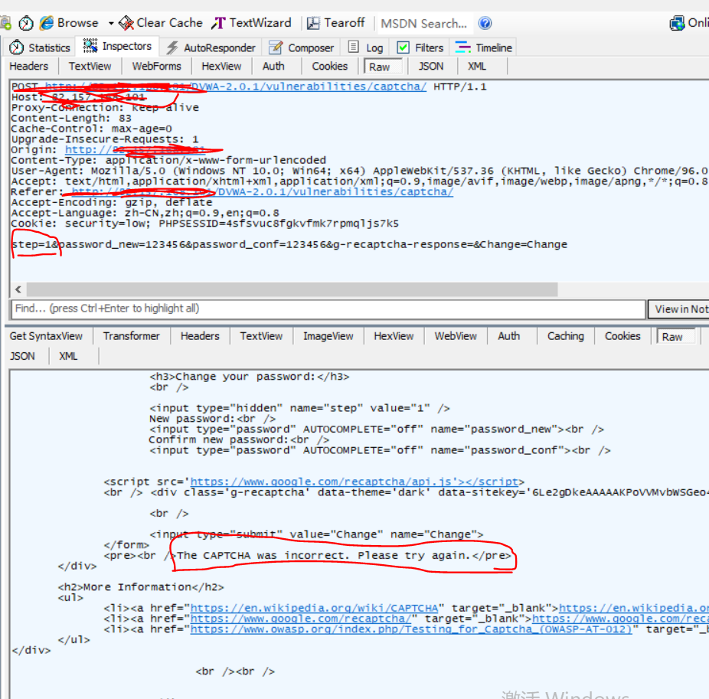This screenshot has height=699, width=709.
Task: Click the '<h3>Change your password:</h3>' line
Action: click(250, 377)
